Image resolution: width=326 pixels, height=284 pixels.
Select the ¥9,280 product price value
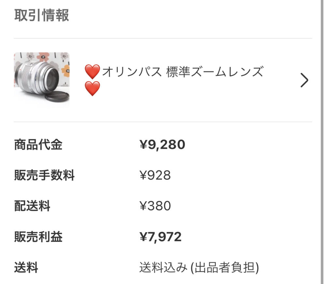click(x=162, y=145)
